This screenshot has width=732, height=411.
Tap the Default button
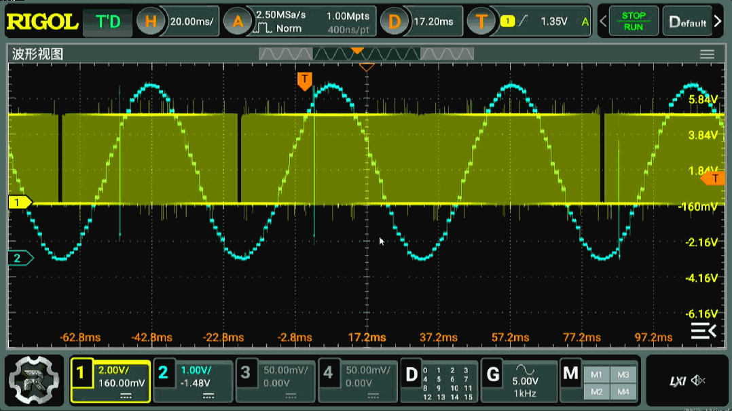tap(687, 22)
